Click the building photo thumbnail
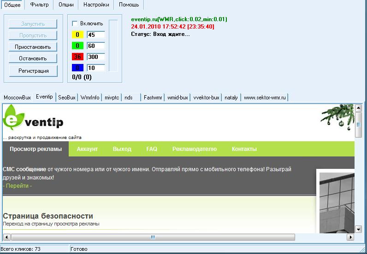The width and height of the screenshot is (367, 254). pos(337,203)
